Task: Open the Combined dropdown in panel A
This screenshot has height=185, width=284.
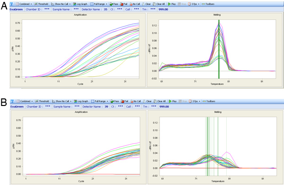Action: click(x=24, y=4)
